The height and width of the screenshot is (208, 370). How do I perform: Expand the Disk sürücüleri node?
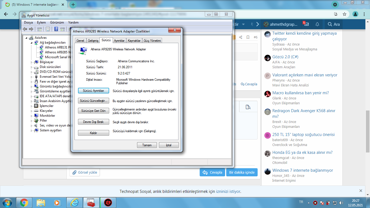(31, 67)
